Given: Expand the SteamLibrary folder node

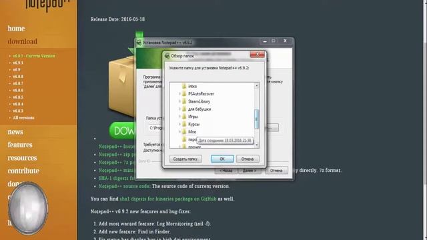Looking at the screenshot, I should 179,101.
